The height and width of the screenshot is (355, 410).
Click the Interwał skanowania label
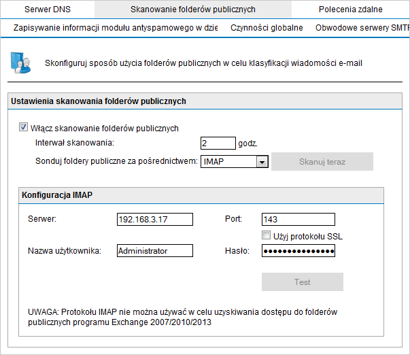pos(75,143)
